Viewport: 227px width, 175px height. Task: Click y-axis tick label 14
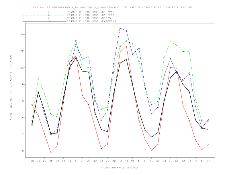[x=22, y=118]
